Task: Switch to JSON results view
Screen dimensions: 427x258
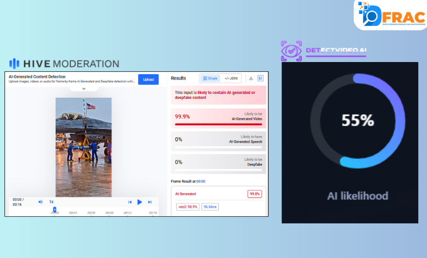Action: click(231, 78)
